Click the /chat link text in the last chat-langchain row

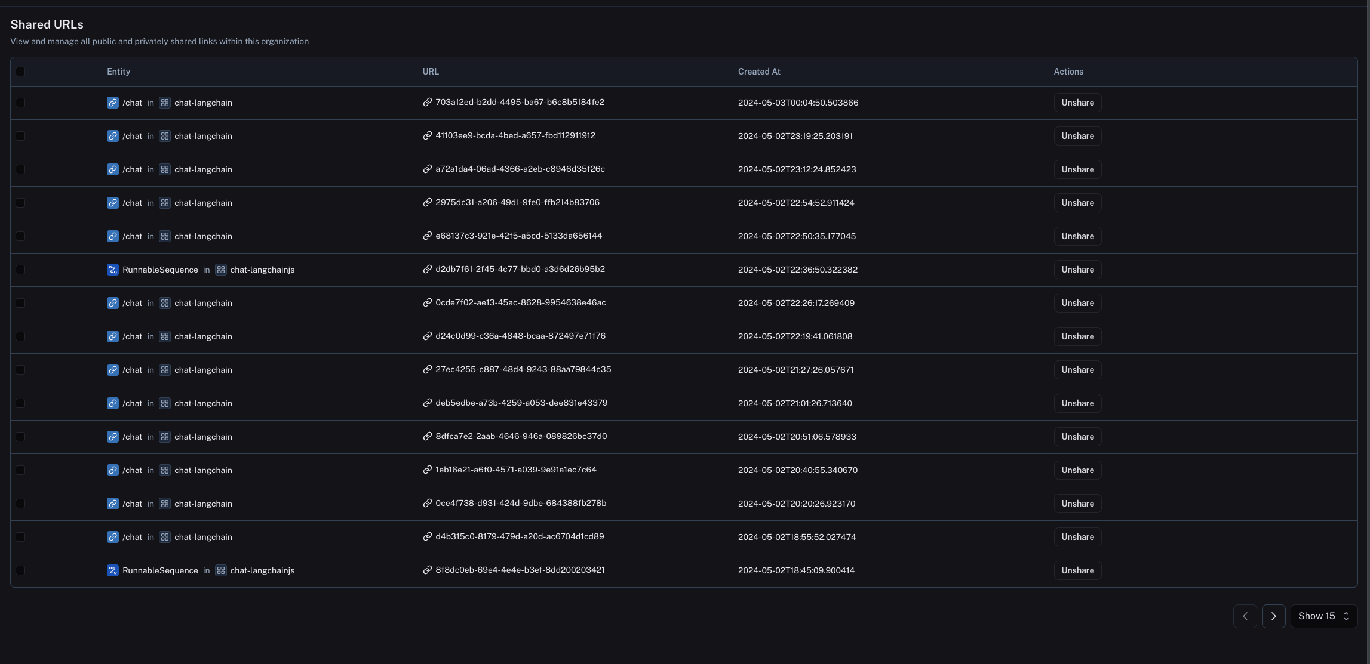coord(133,537)
